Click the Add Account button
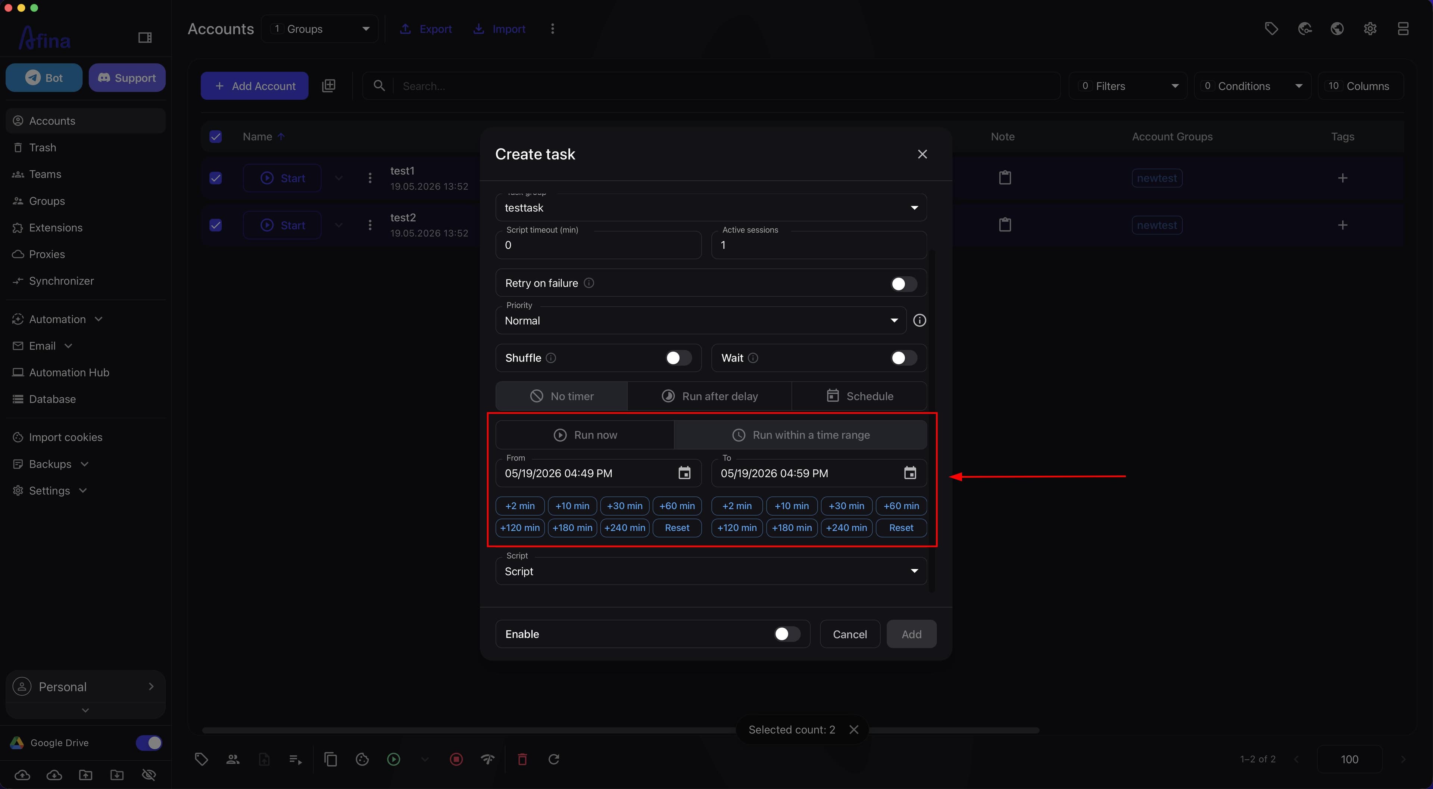Viewport: 1433px width, 789px height. [x=255, y=86]
